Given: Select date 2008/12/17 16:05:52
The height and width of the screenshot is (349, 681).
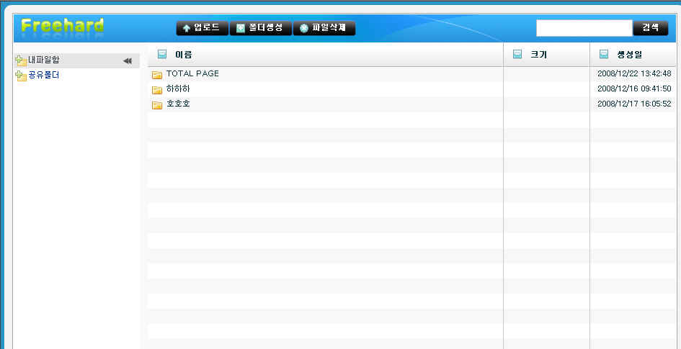Looking at the screenshot, I should tap(635, 104).
